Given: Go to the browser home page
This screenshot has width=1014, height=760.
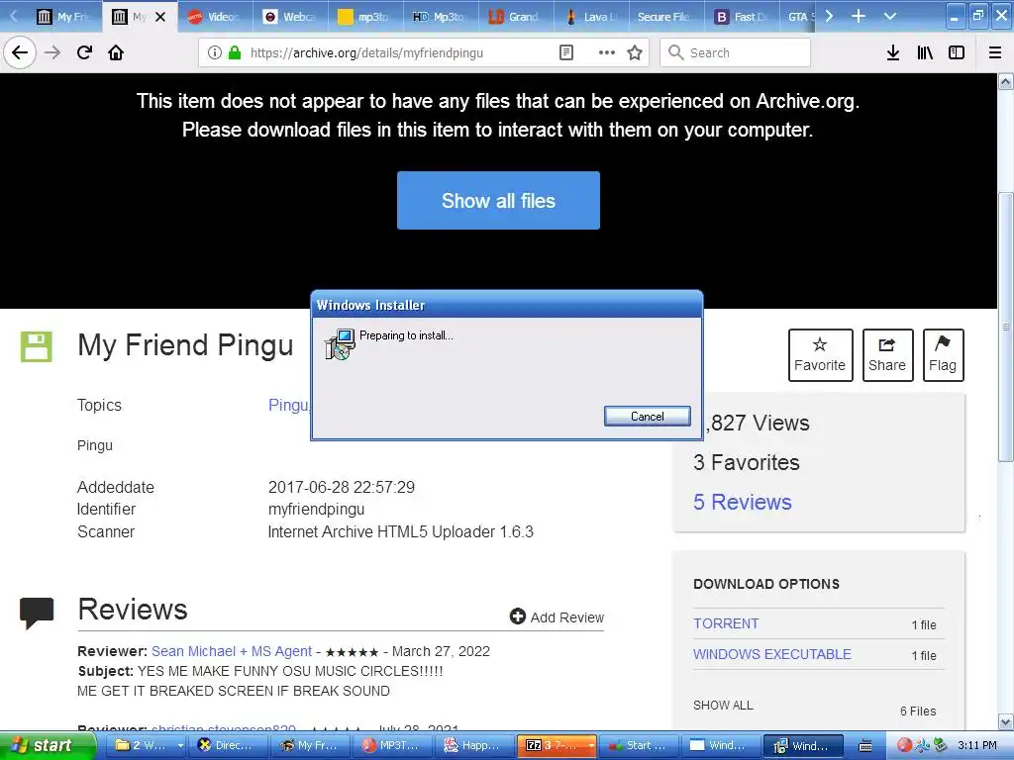Looking at the screenshot, I should pyautogui.click(x=116, y=52).
